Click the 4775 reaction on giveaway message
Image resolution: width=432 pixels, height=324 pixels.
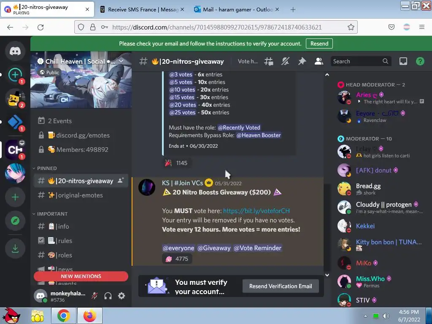tap(177, 259)
